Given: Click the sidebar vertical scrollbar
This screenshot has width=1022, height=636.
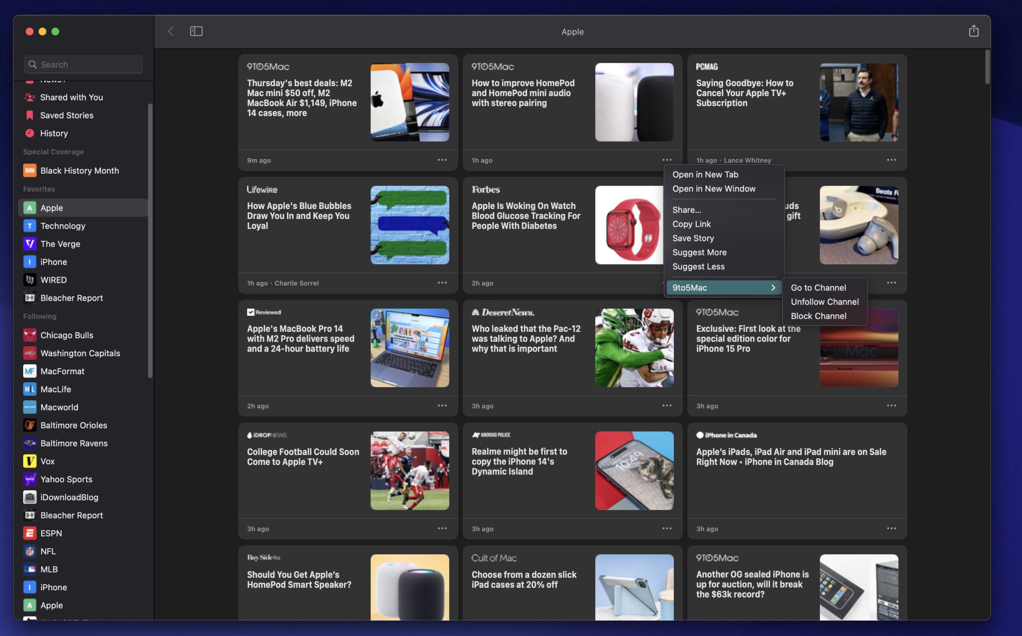Looking at the screenshot, I should click(150, 241).
